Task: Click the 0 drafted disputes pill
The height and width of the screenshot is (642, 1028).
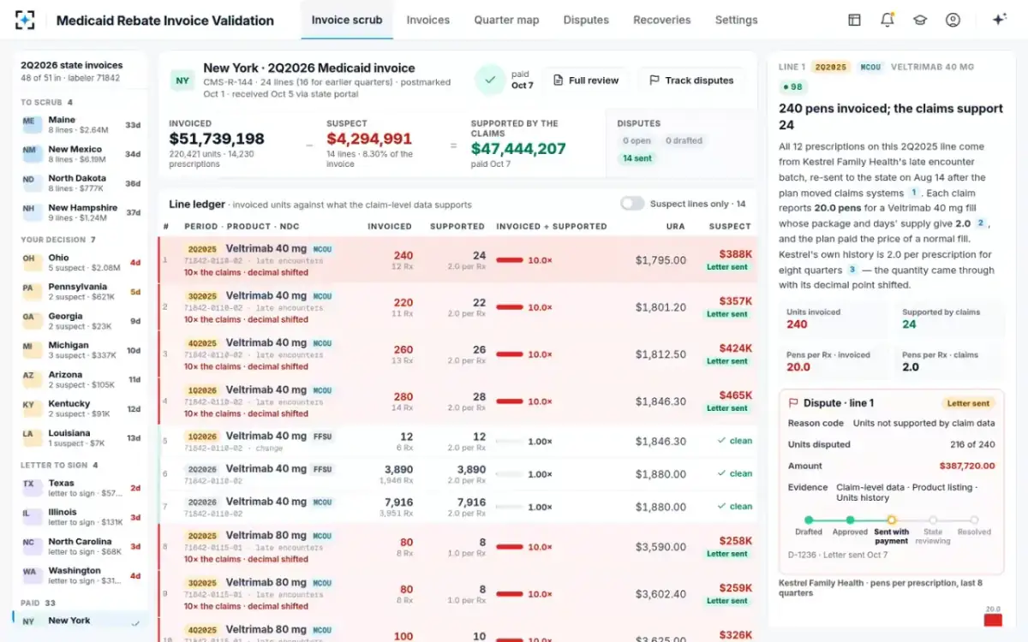Action: click(x=684, y=140)
